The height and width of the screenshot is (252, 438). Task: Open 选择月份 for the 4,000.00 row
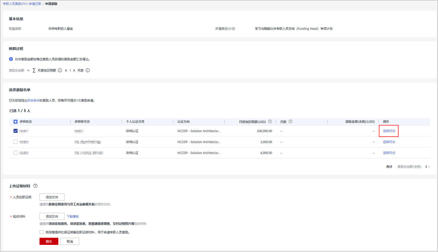tap(389, 153)
